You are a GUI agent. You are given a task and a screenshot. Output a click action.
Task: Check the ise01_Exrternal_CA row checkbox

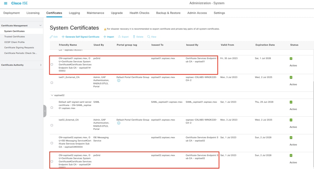click(x=52, y=83)
